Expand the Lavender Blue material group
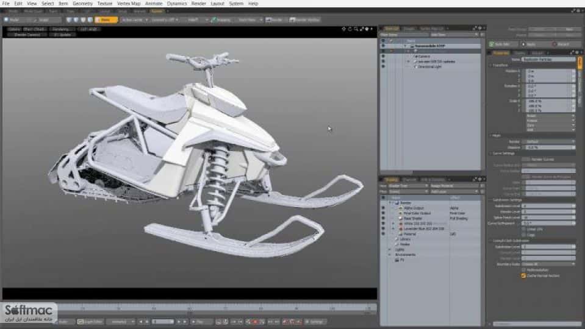 [x=393, y=228]
